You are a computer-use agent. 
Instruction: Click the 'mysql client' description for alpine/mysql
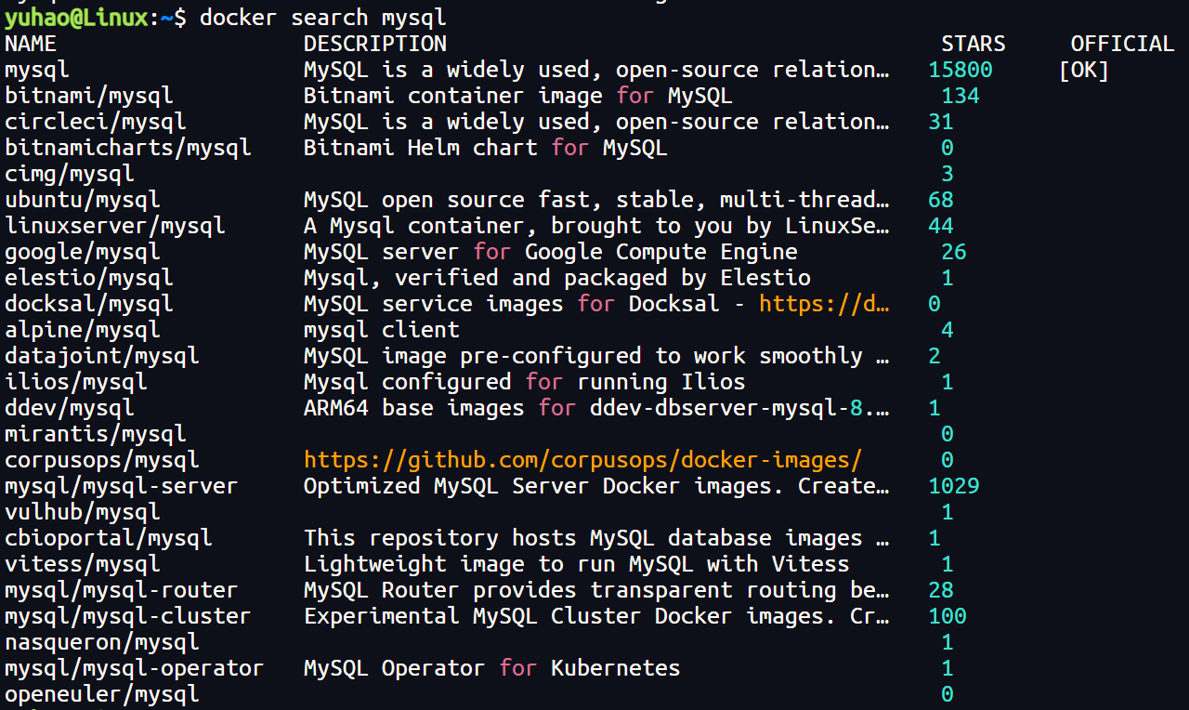pyautogui.click(x=382, y=330)
